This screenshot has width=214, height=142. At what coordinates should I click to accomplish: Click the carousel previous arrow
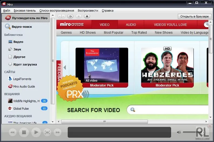[65, 67]
